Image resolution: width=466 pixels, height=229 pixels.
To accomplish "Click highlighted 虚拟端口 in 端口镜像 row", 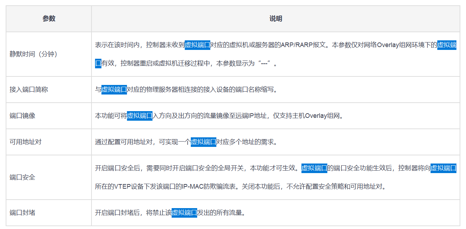I will pyautogui.click(x=140, y=116).
